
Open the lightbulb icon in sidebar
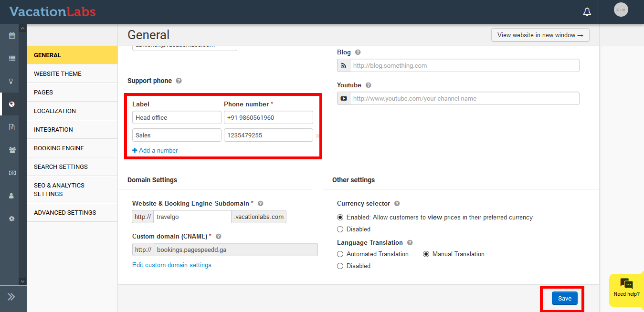[12, 82]
